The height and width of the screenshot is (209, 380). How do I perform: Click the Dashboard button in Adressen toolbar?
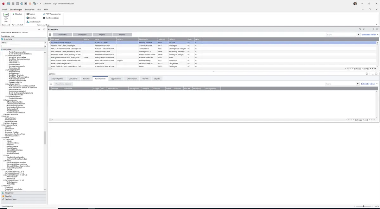click(82, 35)
